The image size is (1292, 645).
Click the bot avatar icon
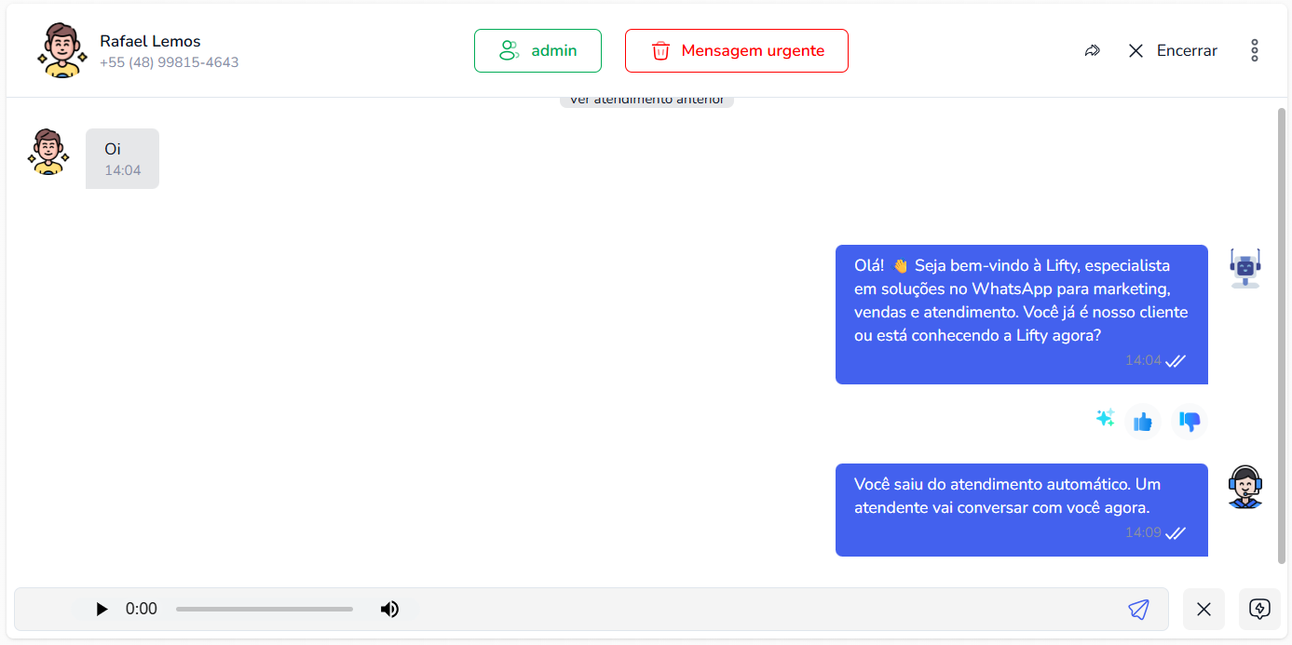pyautogui.click(x=1244, y=268)
